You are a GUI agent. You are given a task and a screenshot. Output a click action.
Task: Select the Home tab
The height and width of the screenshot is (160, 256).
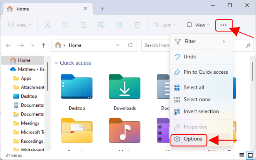(48, 9)
